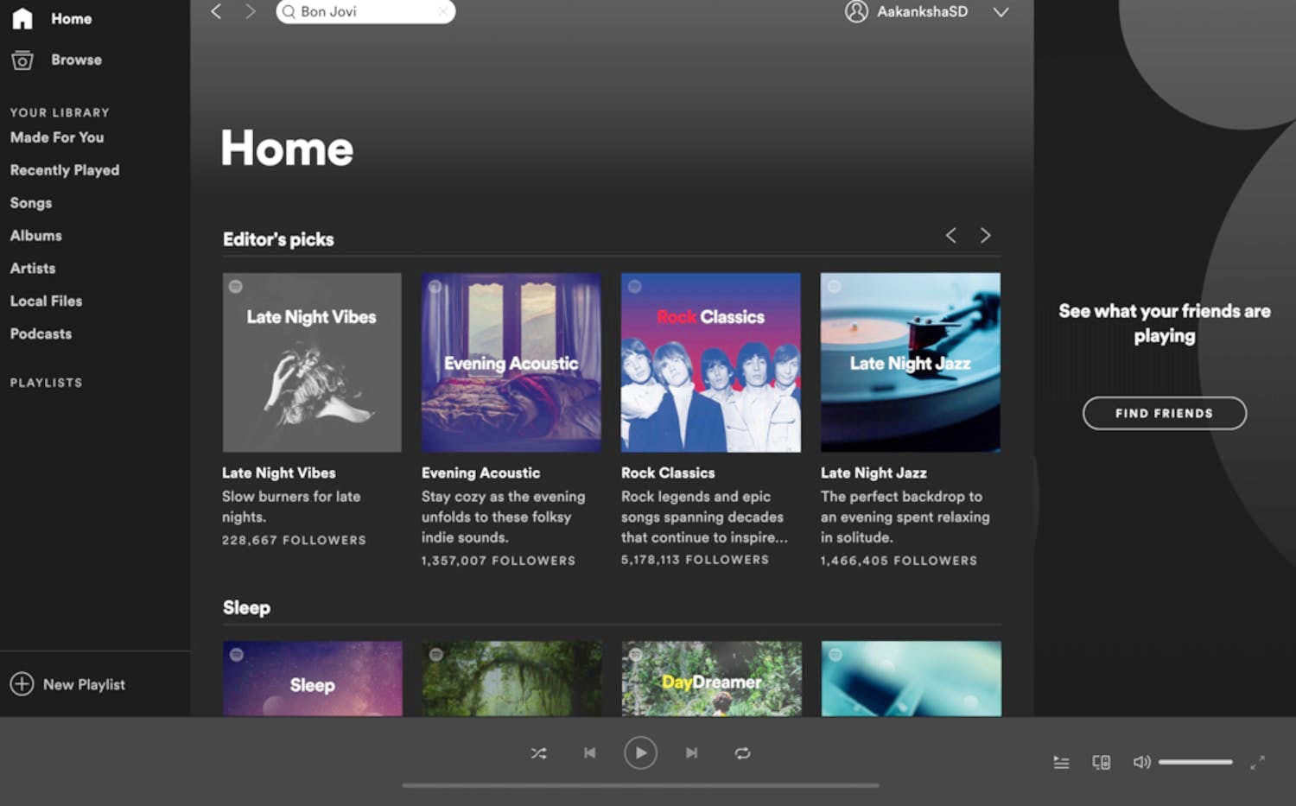Click the user profile avatar icon
This screenshot has width=1296, height=806.
tap(856, 11)
